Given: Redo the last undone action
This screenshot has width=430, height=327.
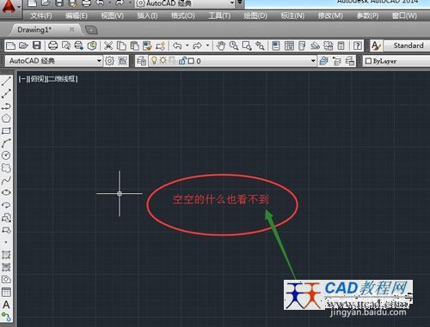Looking at the screenshot, I should (x=197, y=45).
